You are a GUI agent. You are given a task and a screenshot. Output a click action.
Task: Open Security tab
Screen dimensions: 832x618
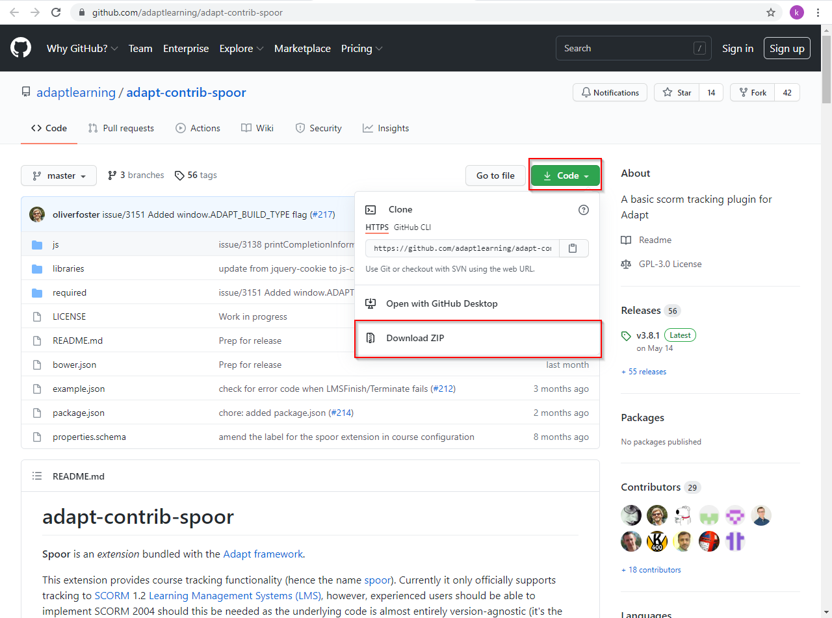point(318,128)
